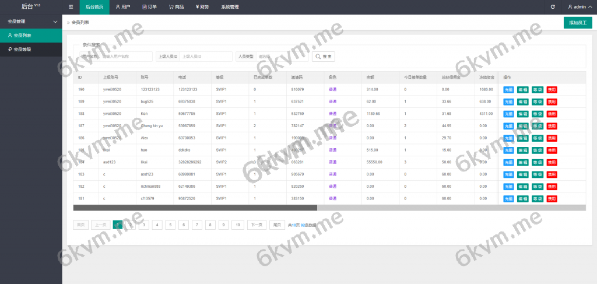
Task: Open the 订单 menu in top navigation
Action: coord(150,7)
